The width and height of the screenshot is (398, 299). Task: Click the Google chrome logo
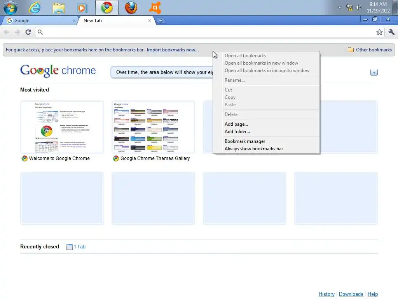coord(58,71)
